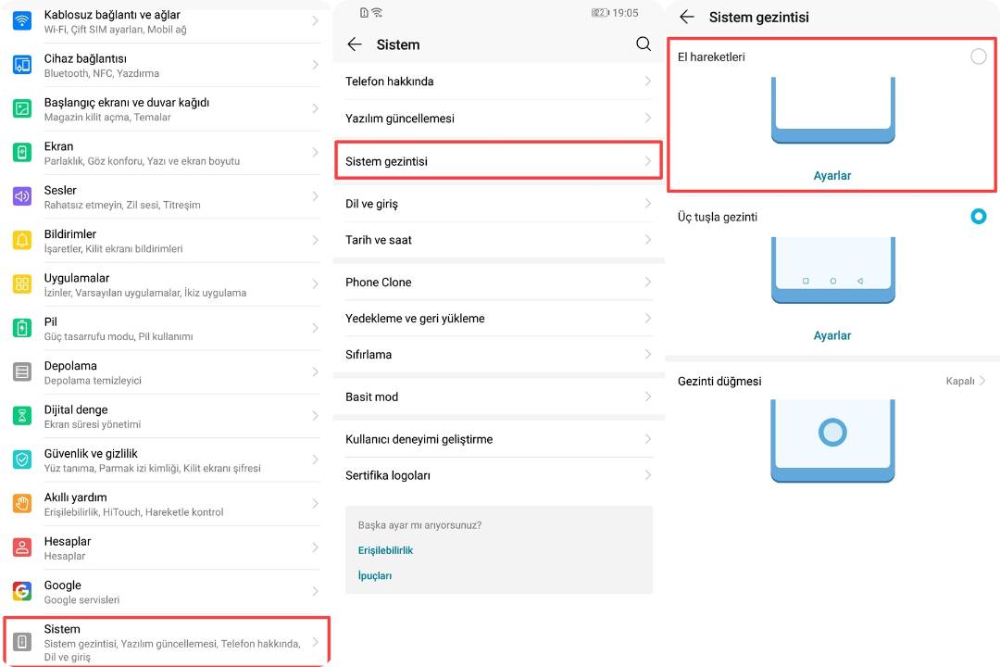The height and width of the screenshot is (667, 1000).
Task: Expand Yedekleme ve geri yükleme chevron
Action: [647, 318]
